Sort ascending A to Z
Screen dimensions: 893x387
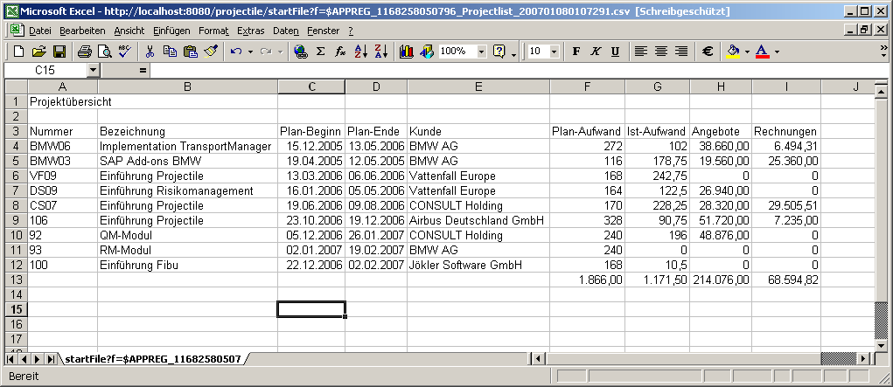click(x=361, y=52)
